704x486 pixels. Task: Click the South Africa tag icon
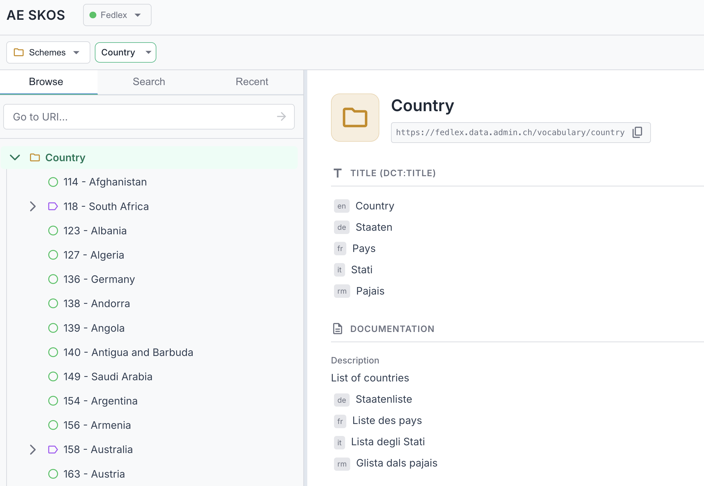coord(53,206)
